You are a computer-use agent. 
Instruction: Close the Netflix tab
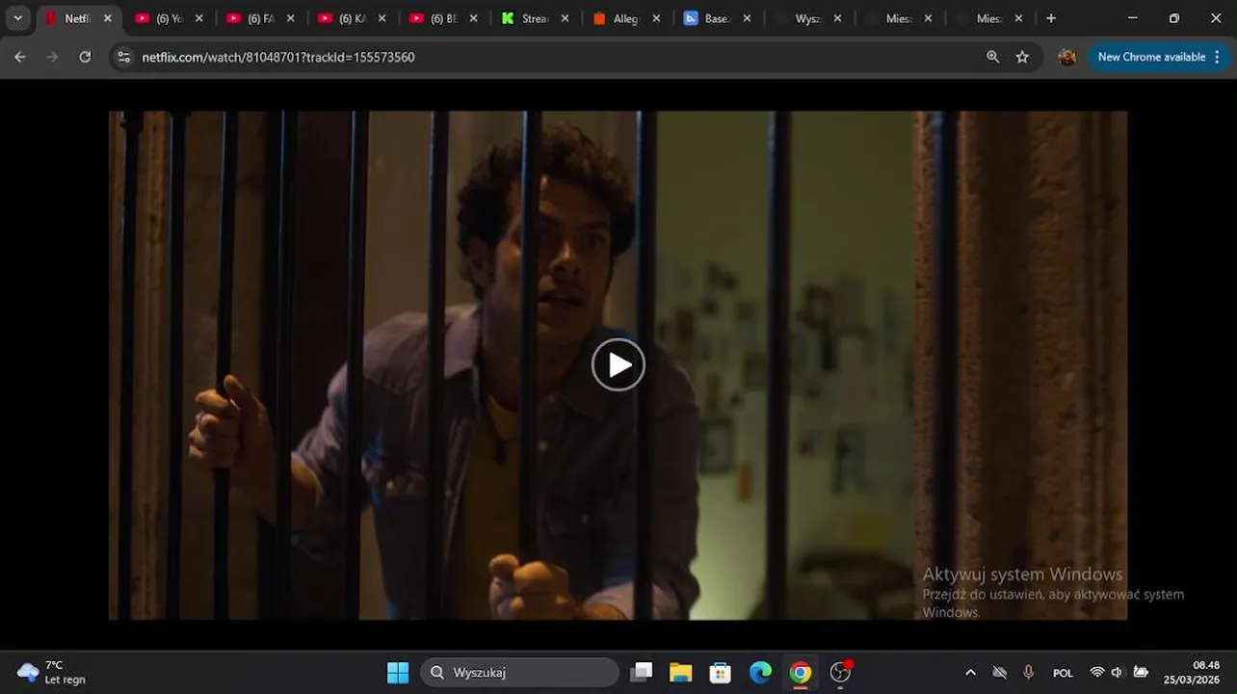pyautogui.click(x=108, y=18)
